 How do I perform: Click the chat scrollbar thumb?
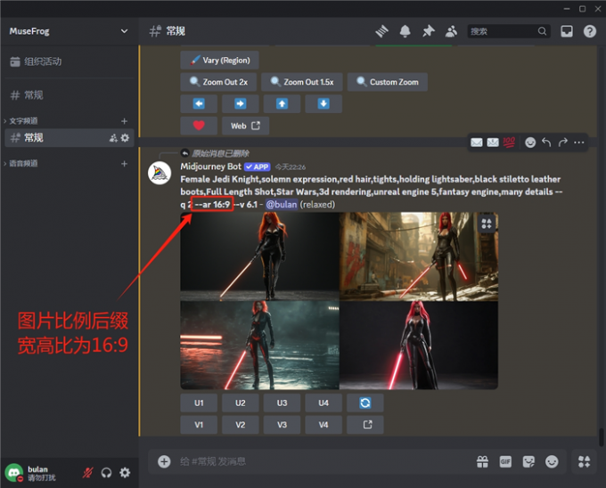(x=602, y=437)
